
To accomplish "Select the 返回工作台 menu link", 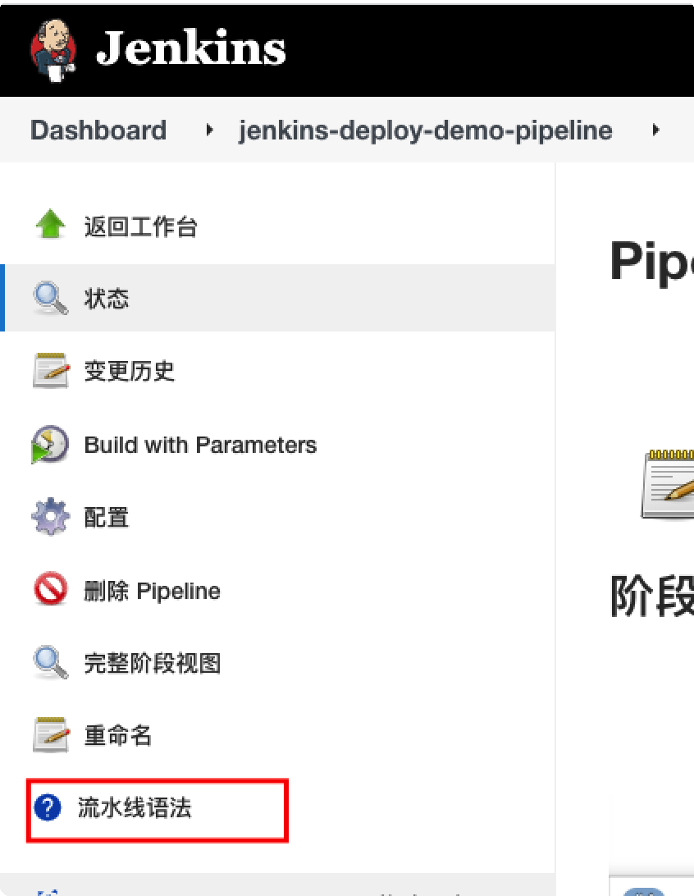I will [x=141, y=226].
